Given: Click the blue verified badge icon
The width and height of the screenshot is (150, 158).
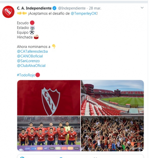Looking at the screenshot, I should coord(54,8).
